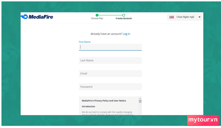Screen dimensions: 221x128
Task: Click the US flag icon
Action: tap(171, 17)
